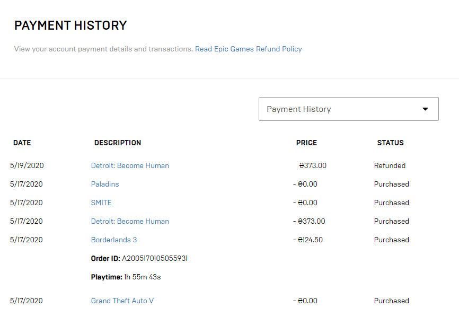The height and width of the screenshot is (325, 459).
Task: Click the STATUS column header
Action: click(391, 143)
